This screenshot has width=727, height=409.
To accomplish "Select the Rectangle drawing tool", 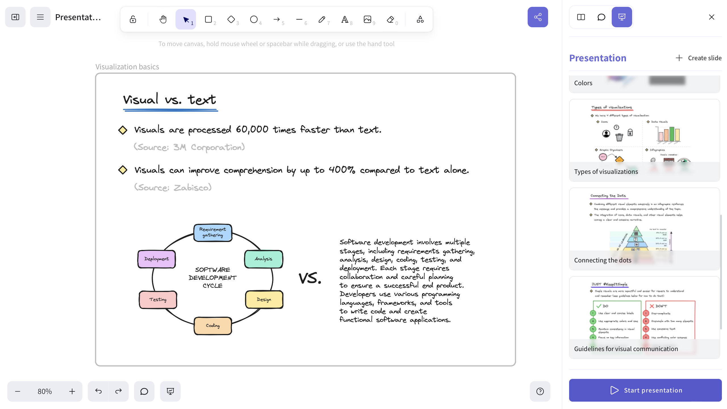I will 209,19.
